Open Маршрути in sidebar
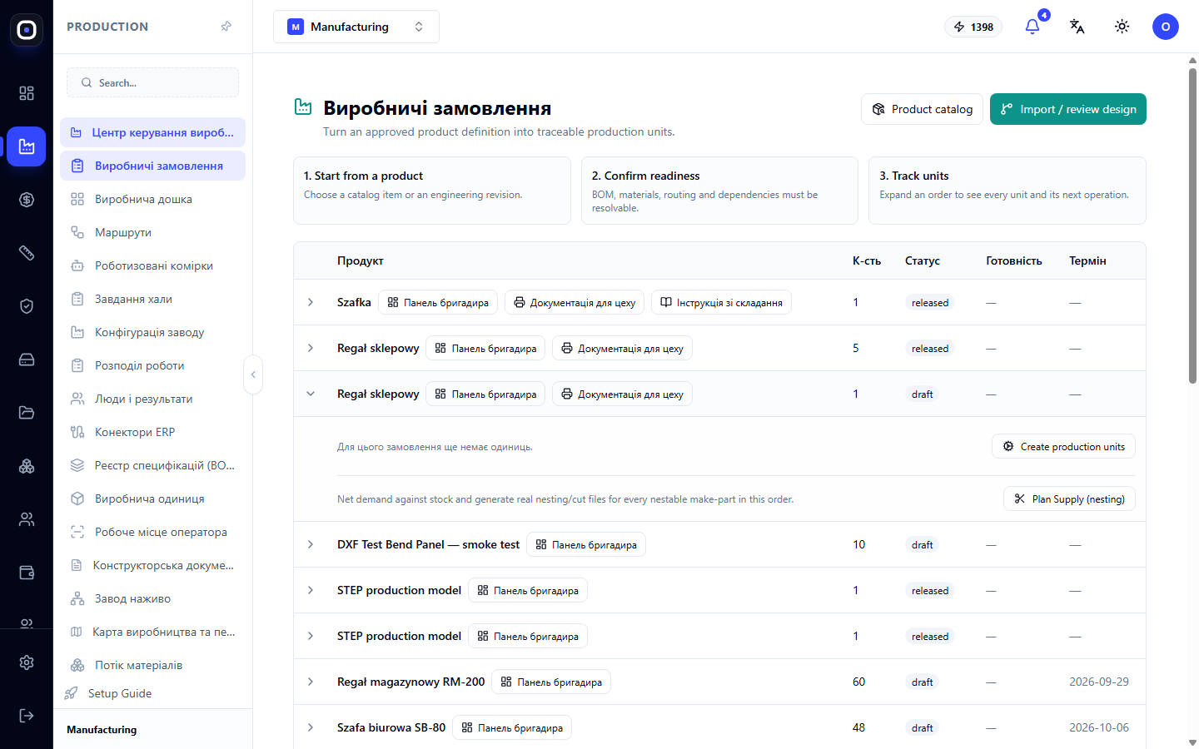This screenshot has height=749, width=1199. click(x=152, y=232)
